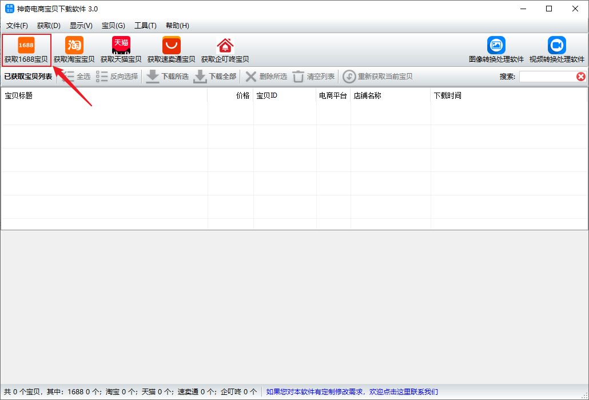Screen dimensions: 589x400
Task: Open the 帮助(H) menu
Action: point(177,26)
